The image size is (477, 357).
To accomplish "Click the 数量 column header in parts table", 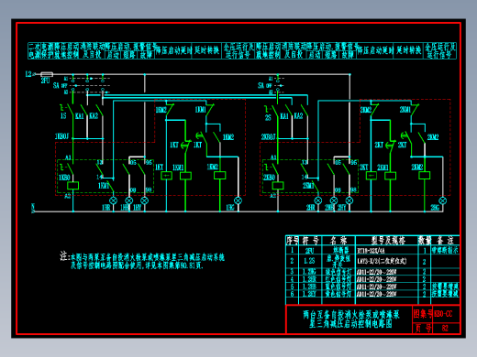I will tap(425, 241).
